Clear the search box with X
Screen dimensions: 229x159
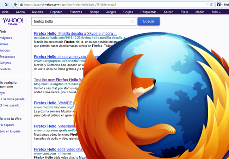132,21
